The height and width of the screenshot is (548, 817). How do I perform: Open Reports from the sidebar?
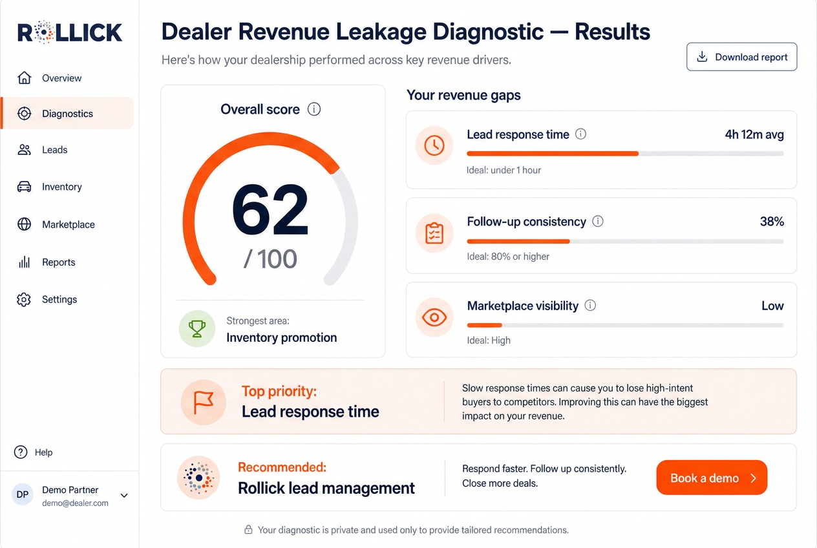[68, 262]
